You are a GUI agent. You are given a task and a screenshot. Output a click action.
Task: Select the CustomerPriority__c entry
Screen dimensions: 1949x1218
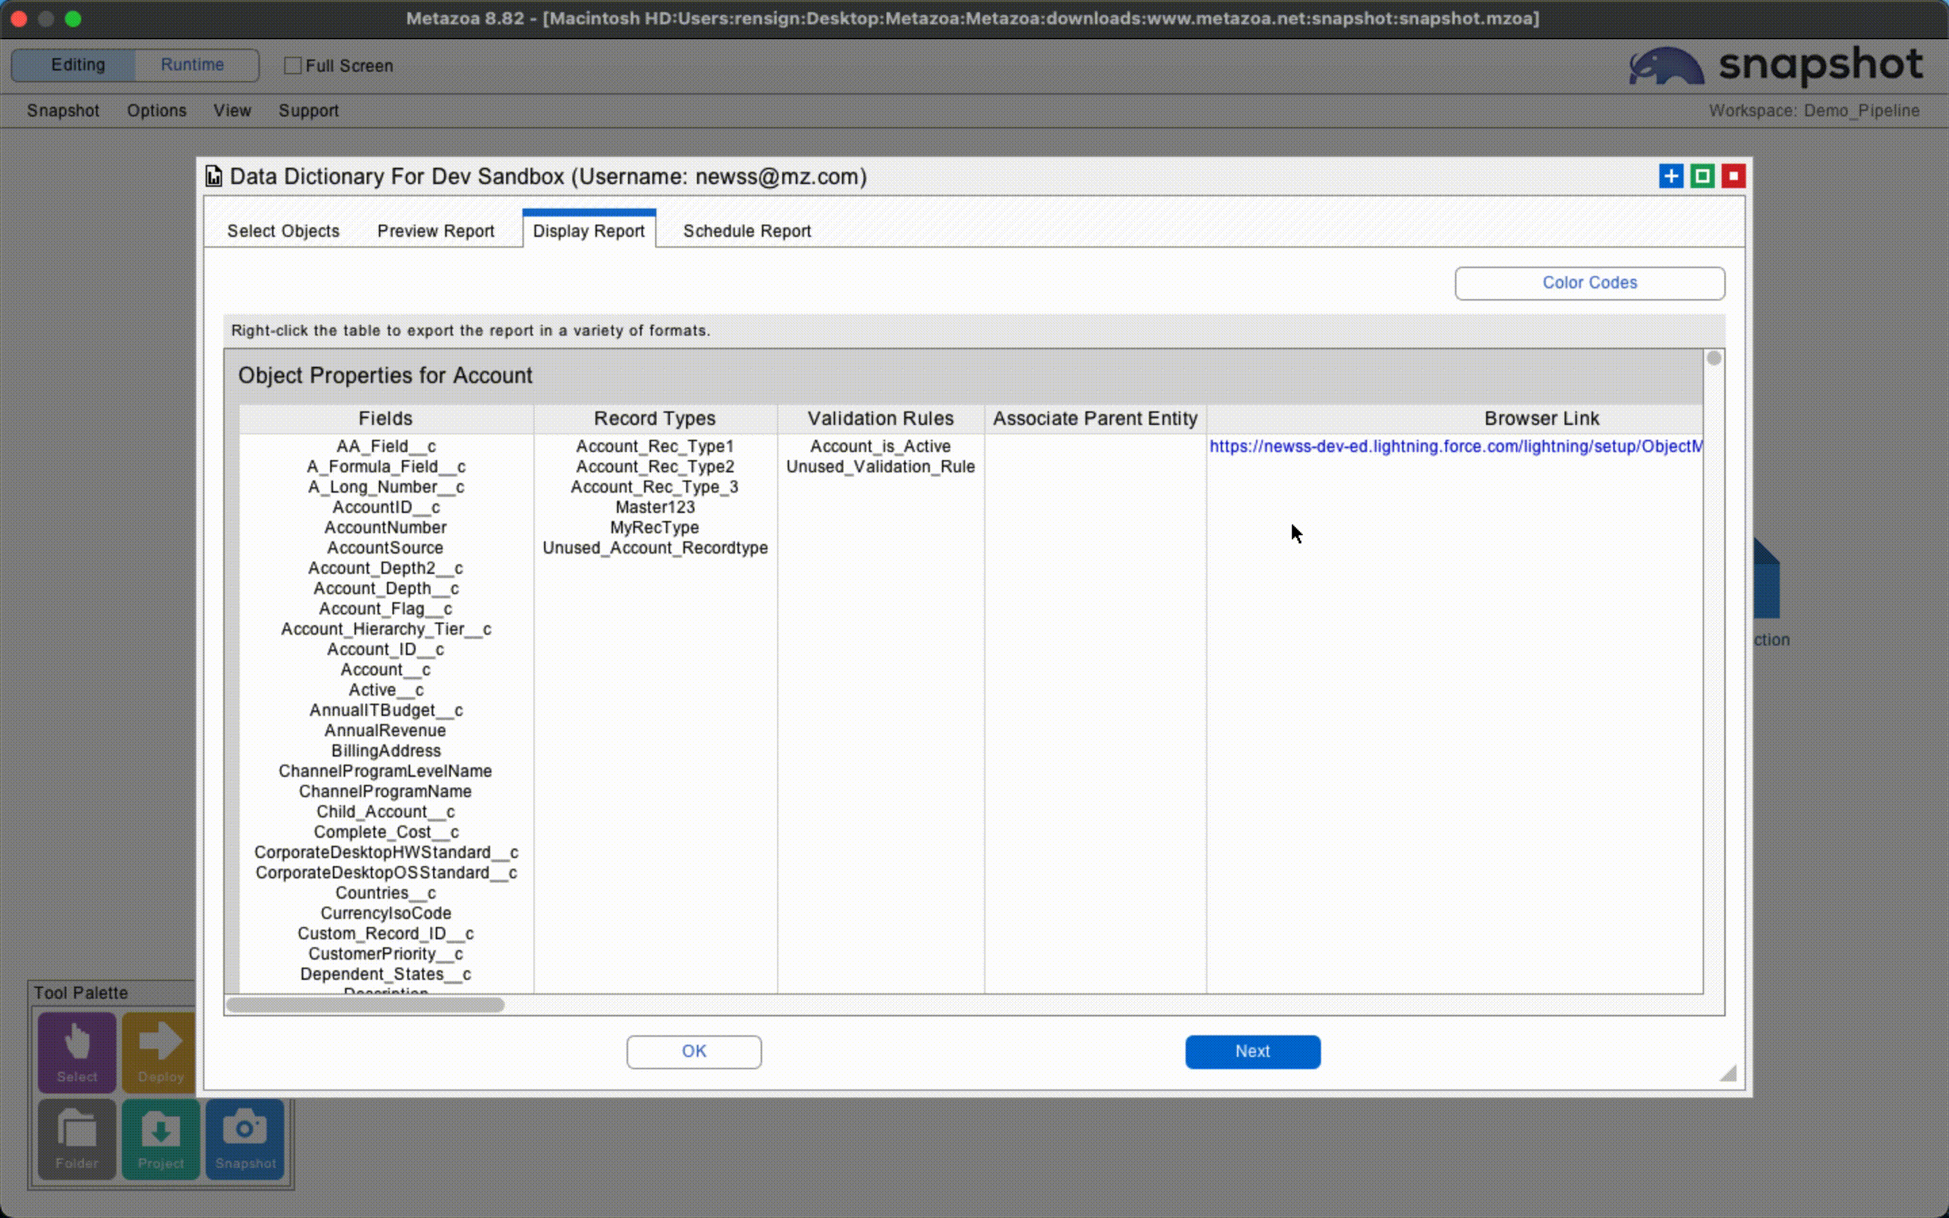[386, 954]
